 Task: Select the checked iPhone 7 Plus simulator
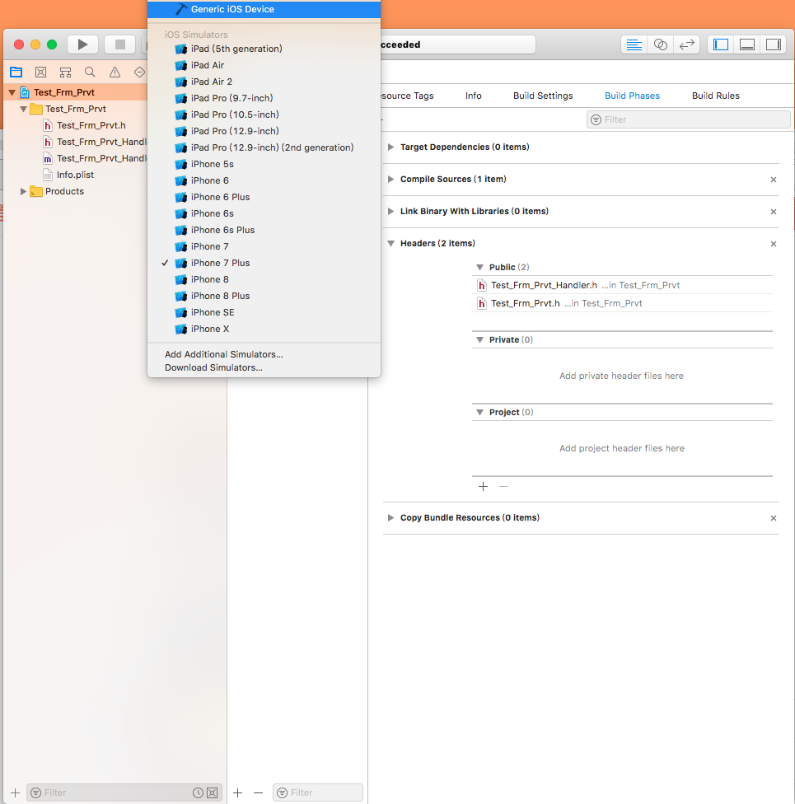(264, 263)
